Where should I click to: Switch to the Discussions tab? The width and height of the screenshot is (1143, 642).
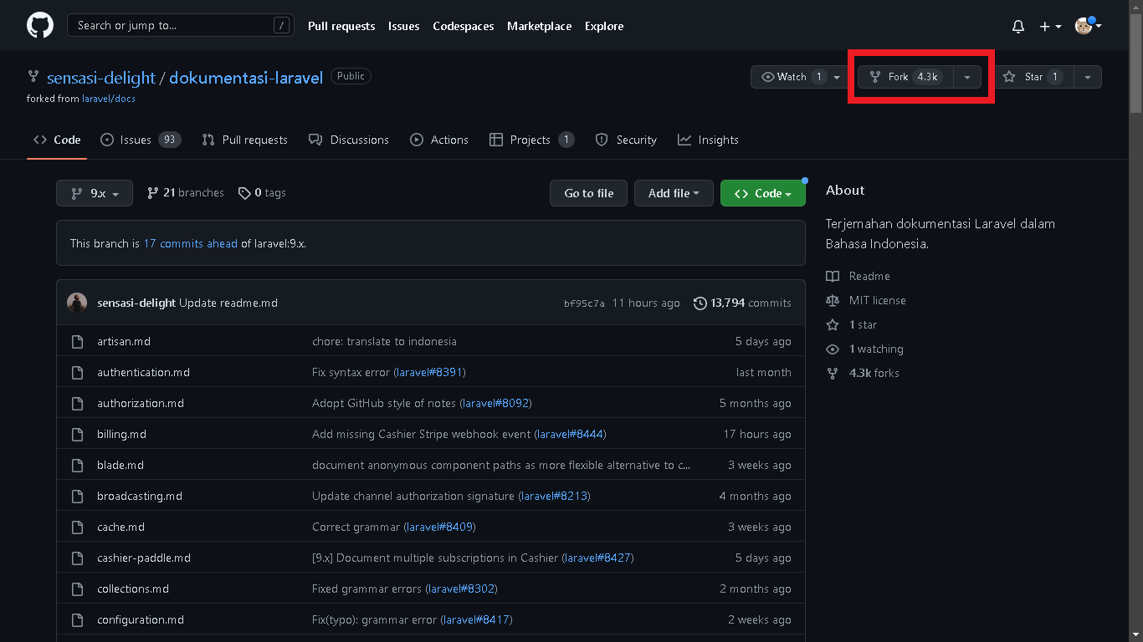point(349,140)
